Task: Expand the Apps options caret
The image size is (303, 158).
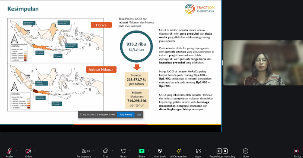Action: click(x=205, y=151)
